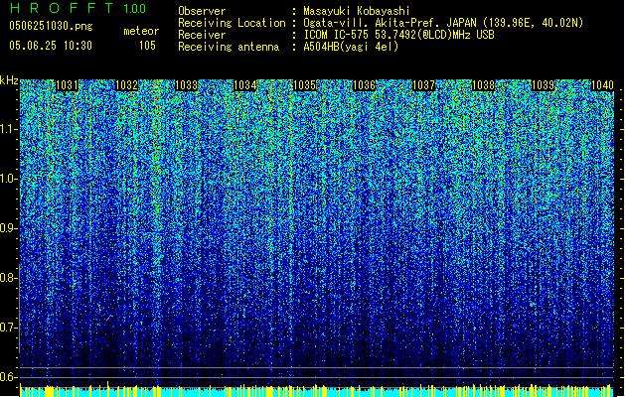625x397 pixels.
Task: Click the 0.9 frequency axis label
Action: tap(9, 228)
